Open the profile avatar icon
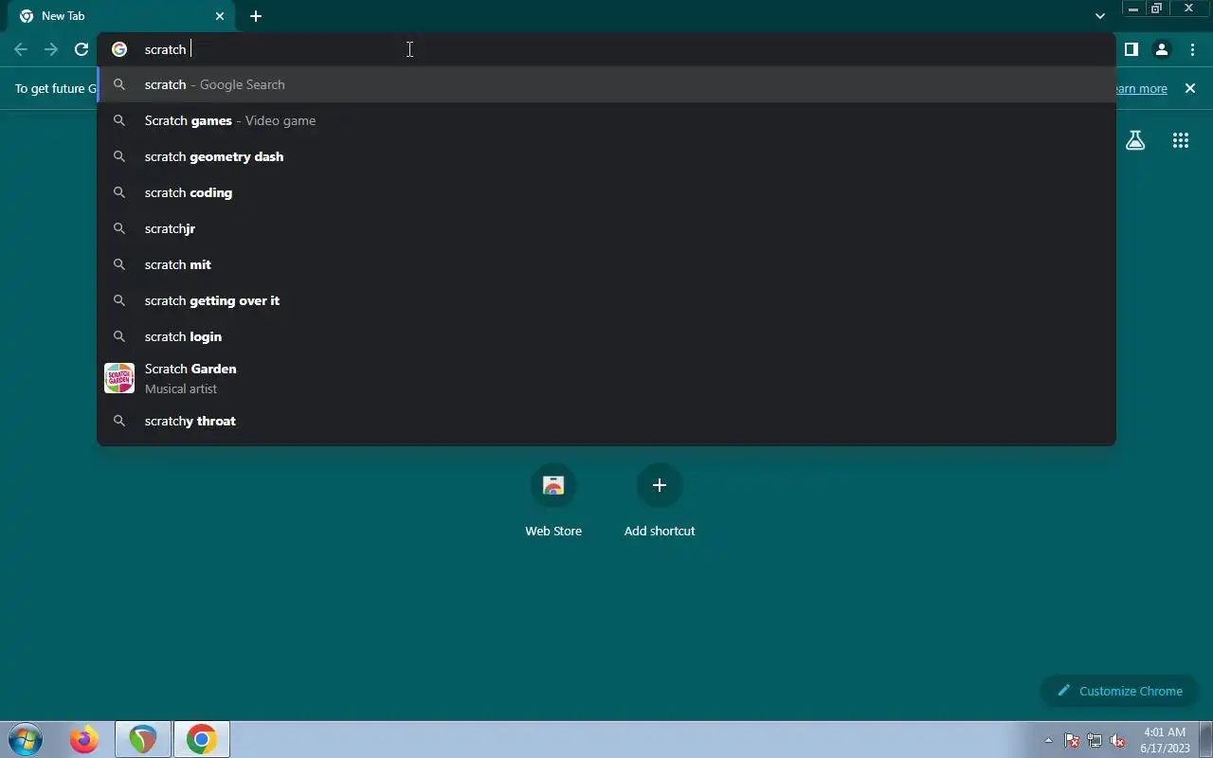1213x758 pixels. pos(1161,49)
